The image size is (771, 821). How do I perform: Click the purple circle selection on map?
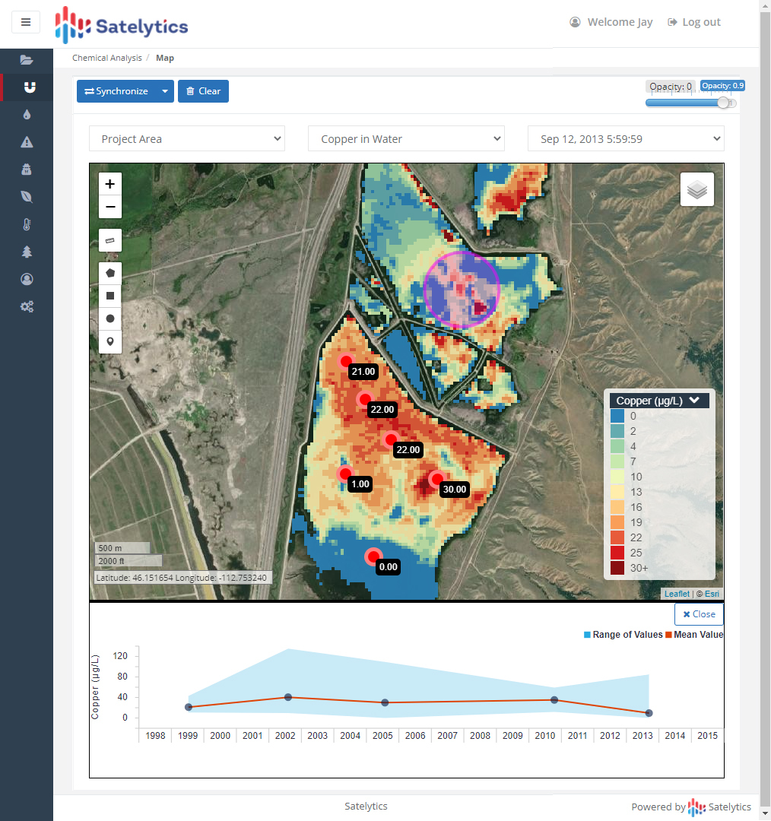pyautogui.click(x=462, y=290)
